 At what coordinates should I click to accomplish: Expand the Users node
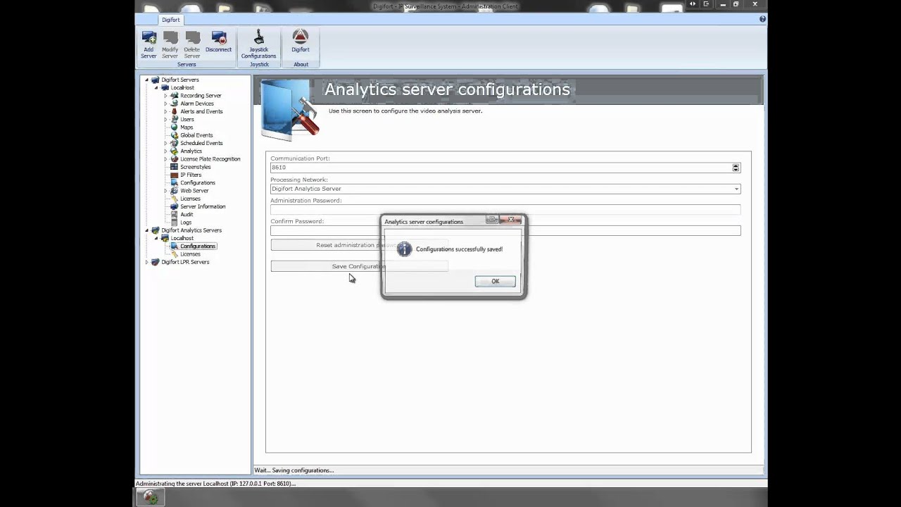point(165,120)
